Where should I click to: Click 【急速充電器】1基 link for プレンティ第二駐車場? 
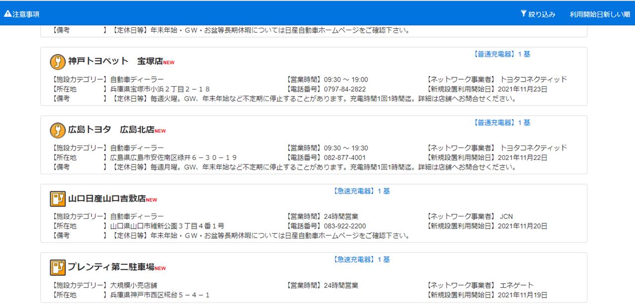(x=361, y=259)
